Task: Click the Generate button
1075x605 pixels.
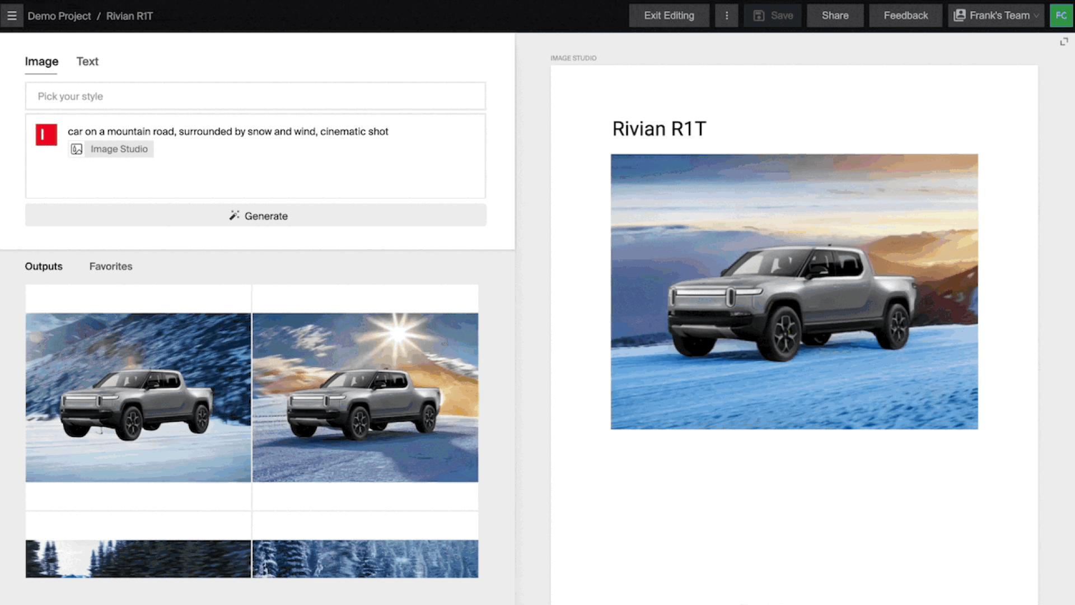Action: (x=255, y=216)
